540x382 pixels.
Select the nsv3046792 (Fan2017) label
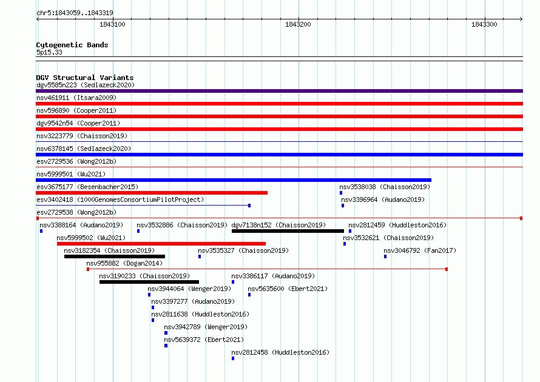click(420, 250)
